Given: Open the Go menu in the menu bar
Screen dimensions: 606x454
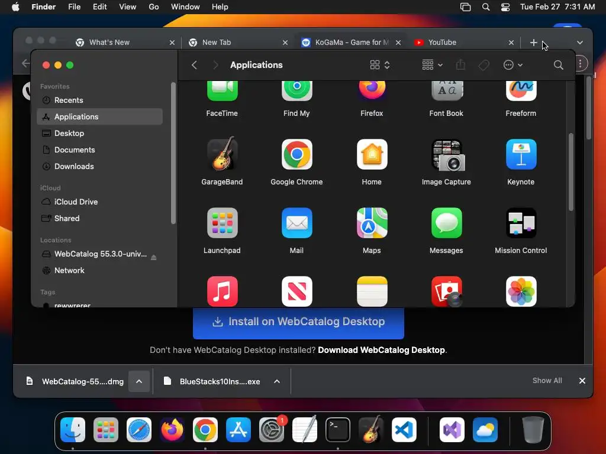Looking at the screenshot, I should point(154,7).
